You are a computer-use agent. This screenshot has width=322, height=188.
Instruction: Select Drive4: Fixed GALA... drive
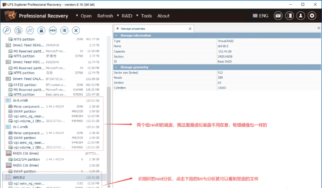[52, 79]
